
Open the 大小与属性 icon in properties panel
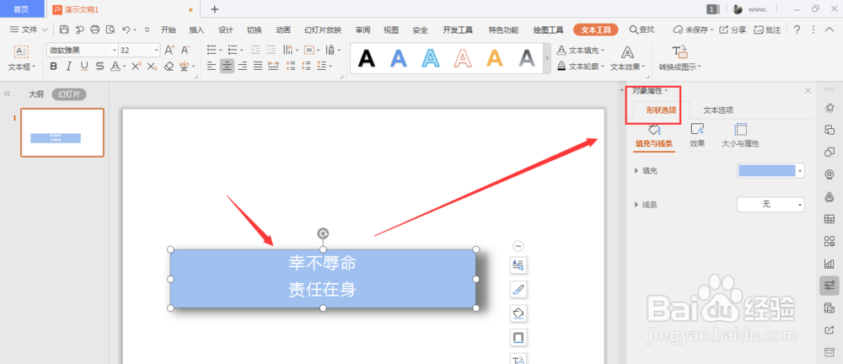point(740,136)
